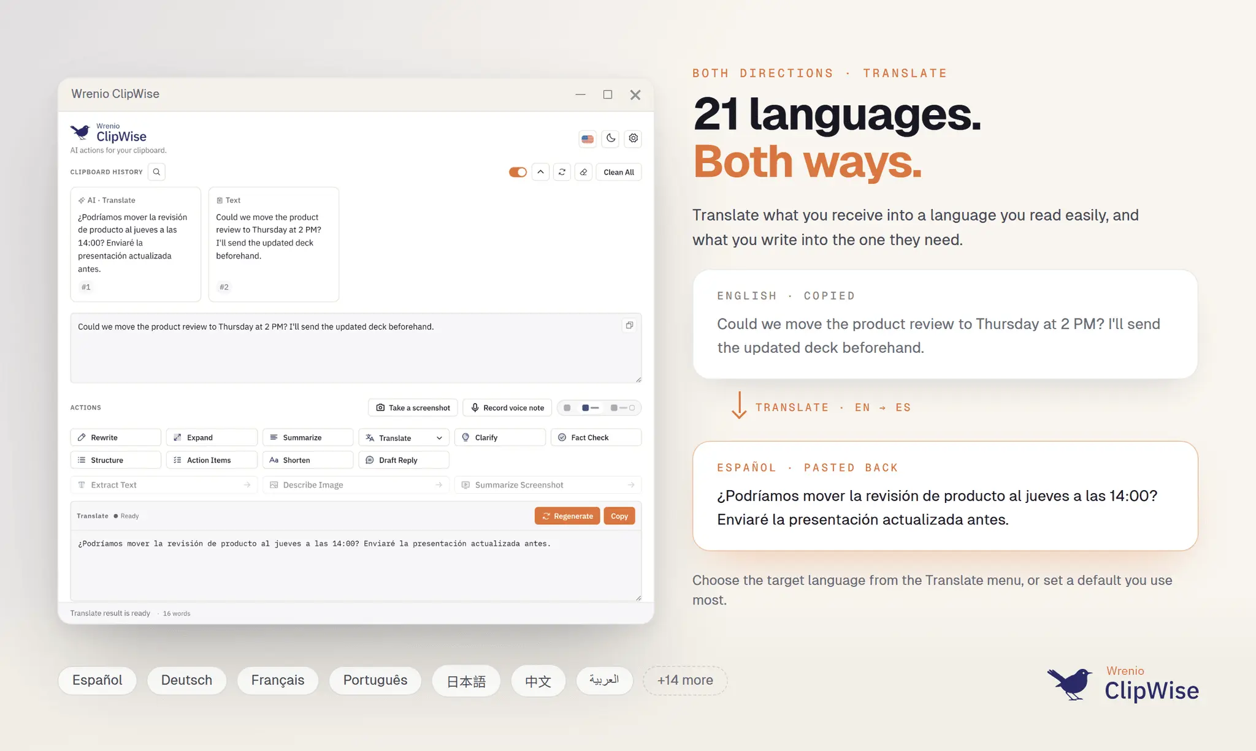Viewport: 1256px width, 751px height.
Task: Select the third action layout option
Action: 622,408
